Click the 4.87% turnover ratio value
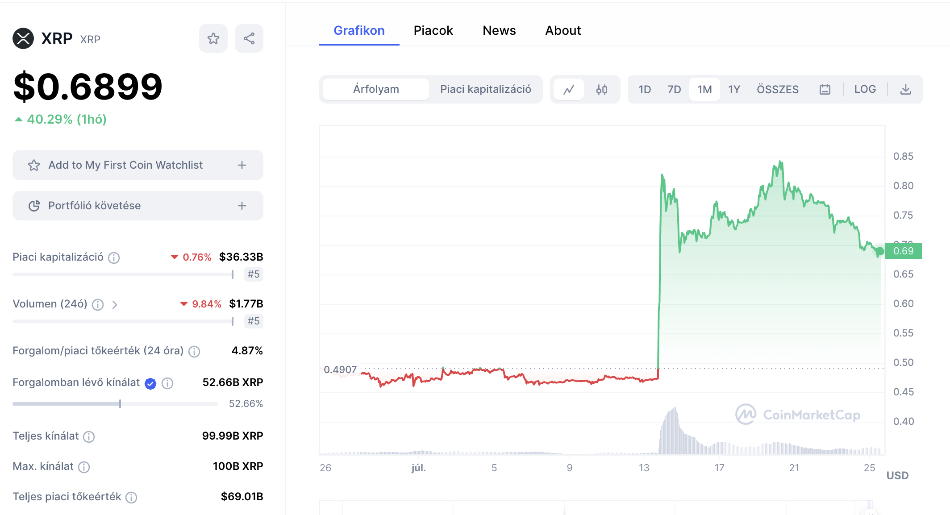Image resolution: width=950 pixels, height=515 pixels. pyautogui.click(x=247, y=351)
